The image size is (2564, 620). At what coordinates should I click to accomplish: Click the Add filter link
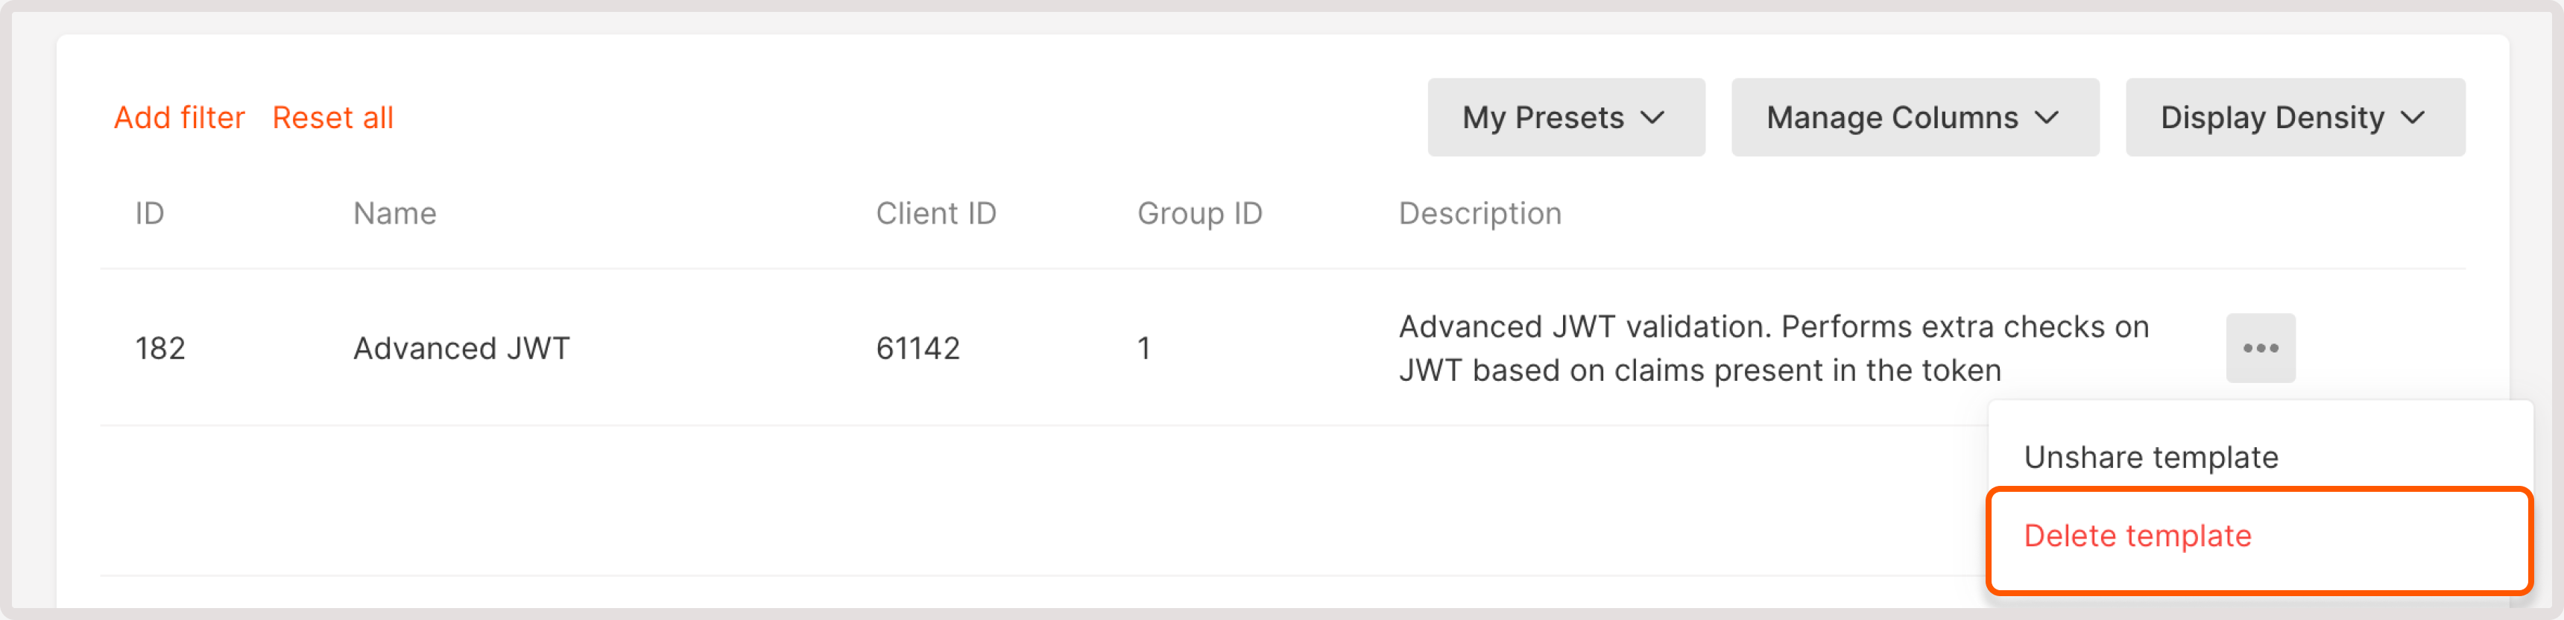179,118
